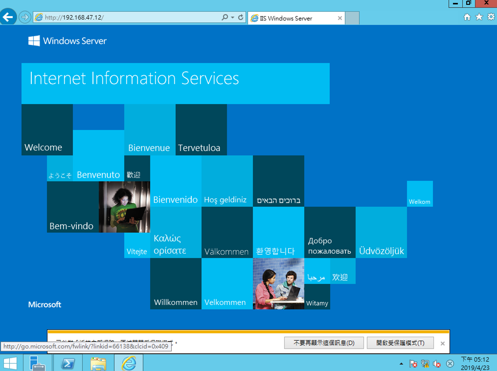
Task: Click the search magnifier icon in address bar
Action: tap(225, 17)
